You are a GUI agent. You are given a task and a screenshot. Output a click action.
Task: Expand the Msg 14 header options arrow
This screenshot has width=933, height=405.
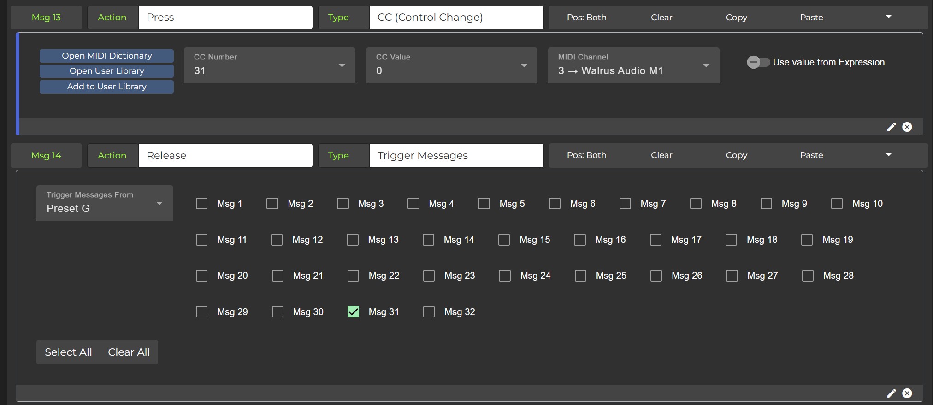(x=888, y=155)
